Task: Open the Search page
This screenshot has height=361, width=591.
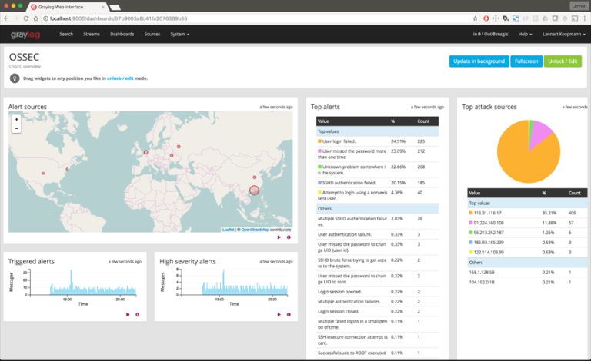Action: [x=66, y=35]
